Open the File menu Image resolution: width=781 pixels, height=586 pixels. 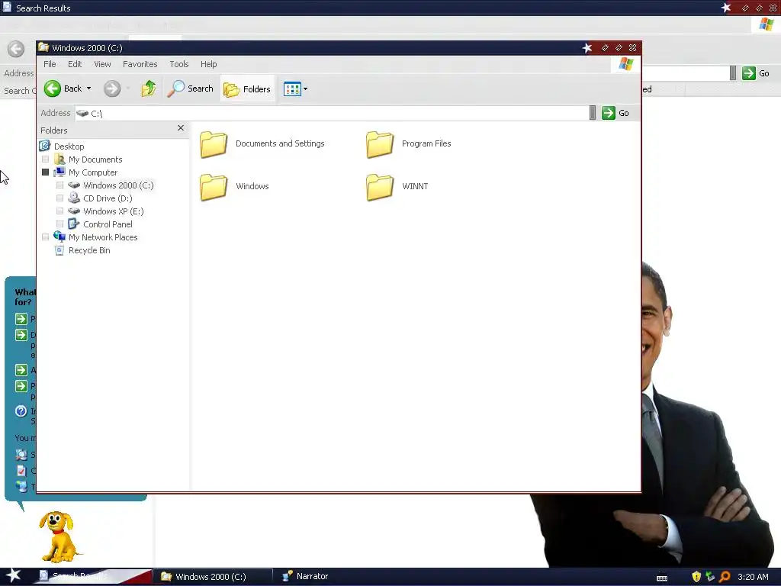coord(50,64)
